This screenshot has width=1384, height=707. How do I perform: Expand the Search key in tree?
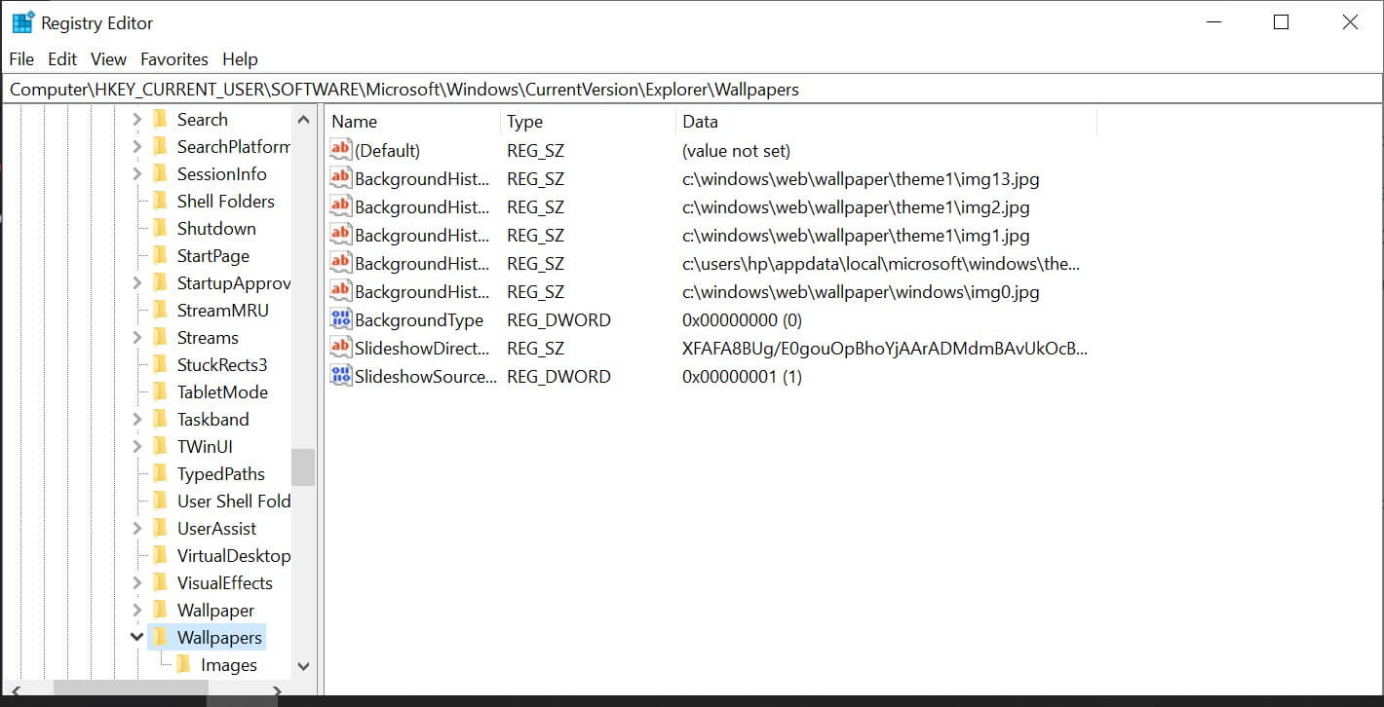(136, 120)
